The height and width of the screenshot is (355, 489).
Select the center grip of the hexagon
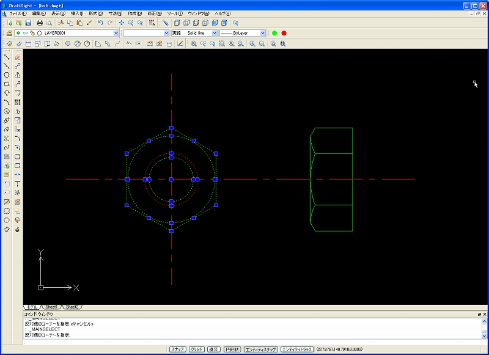pos(171,179)
